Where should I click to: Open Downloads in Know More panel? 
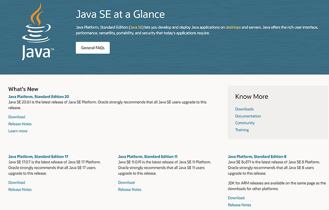click(244, 109)
